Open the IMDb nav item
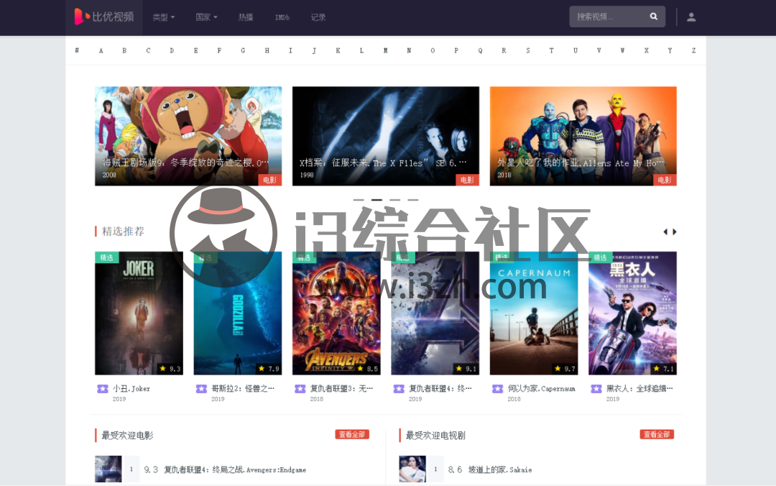Image resolution: width=776 pixels, height=486 pixels. (282, 17)
